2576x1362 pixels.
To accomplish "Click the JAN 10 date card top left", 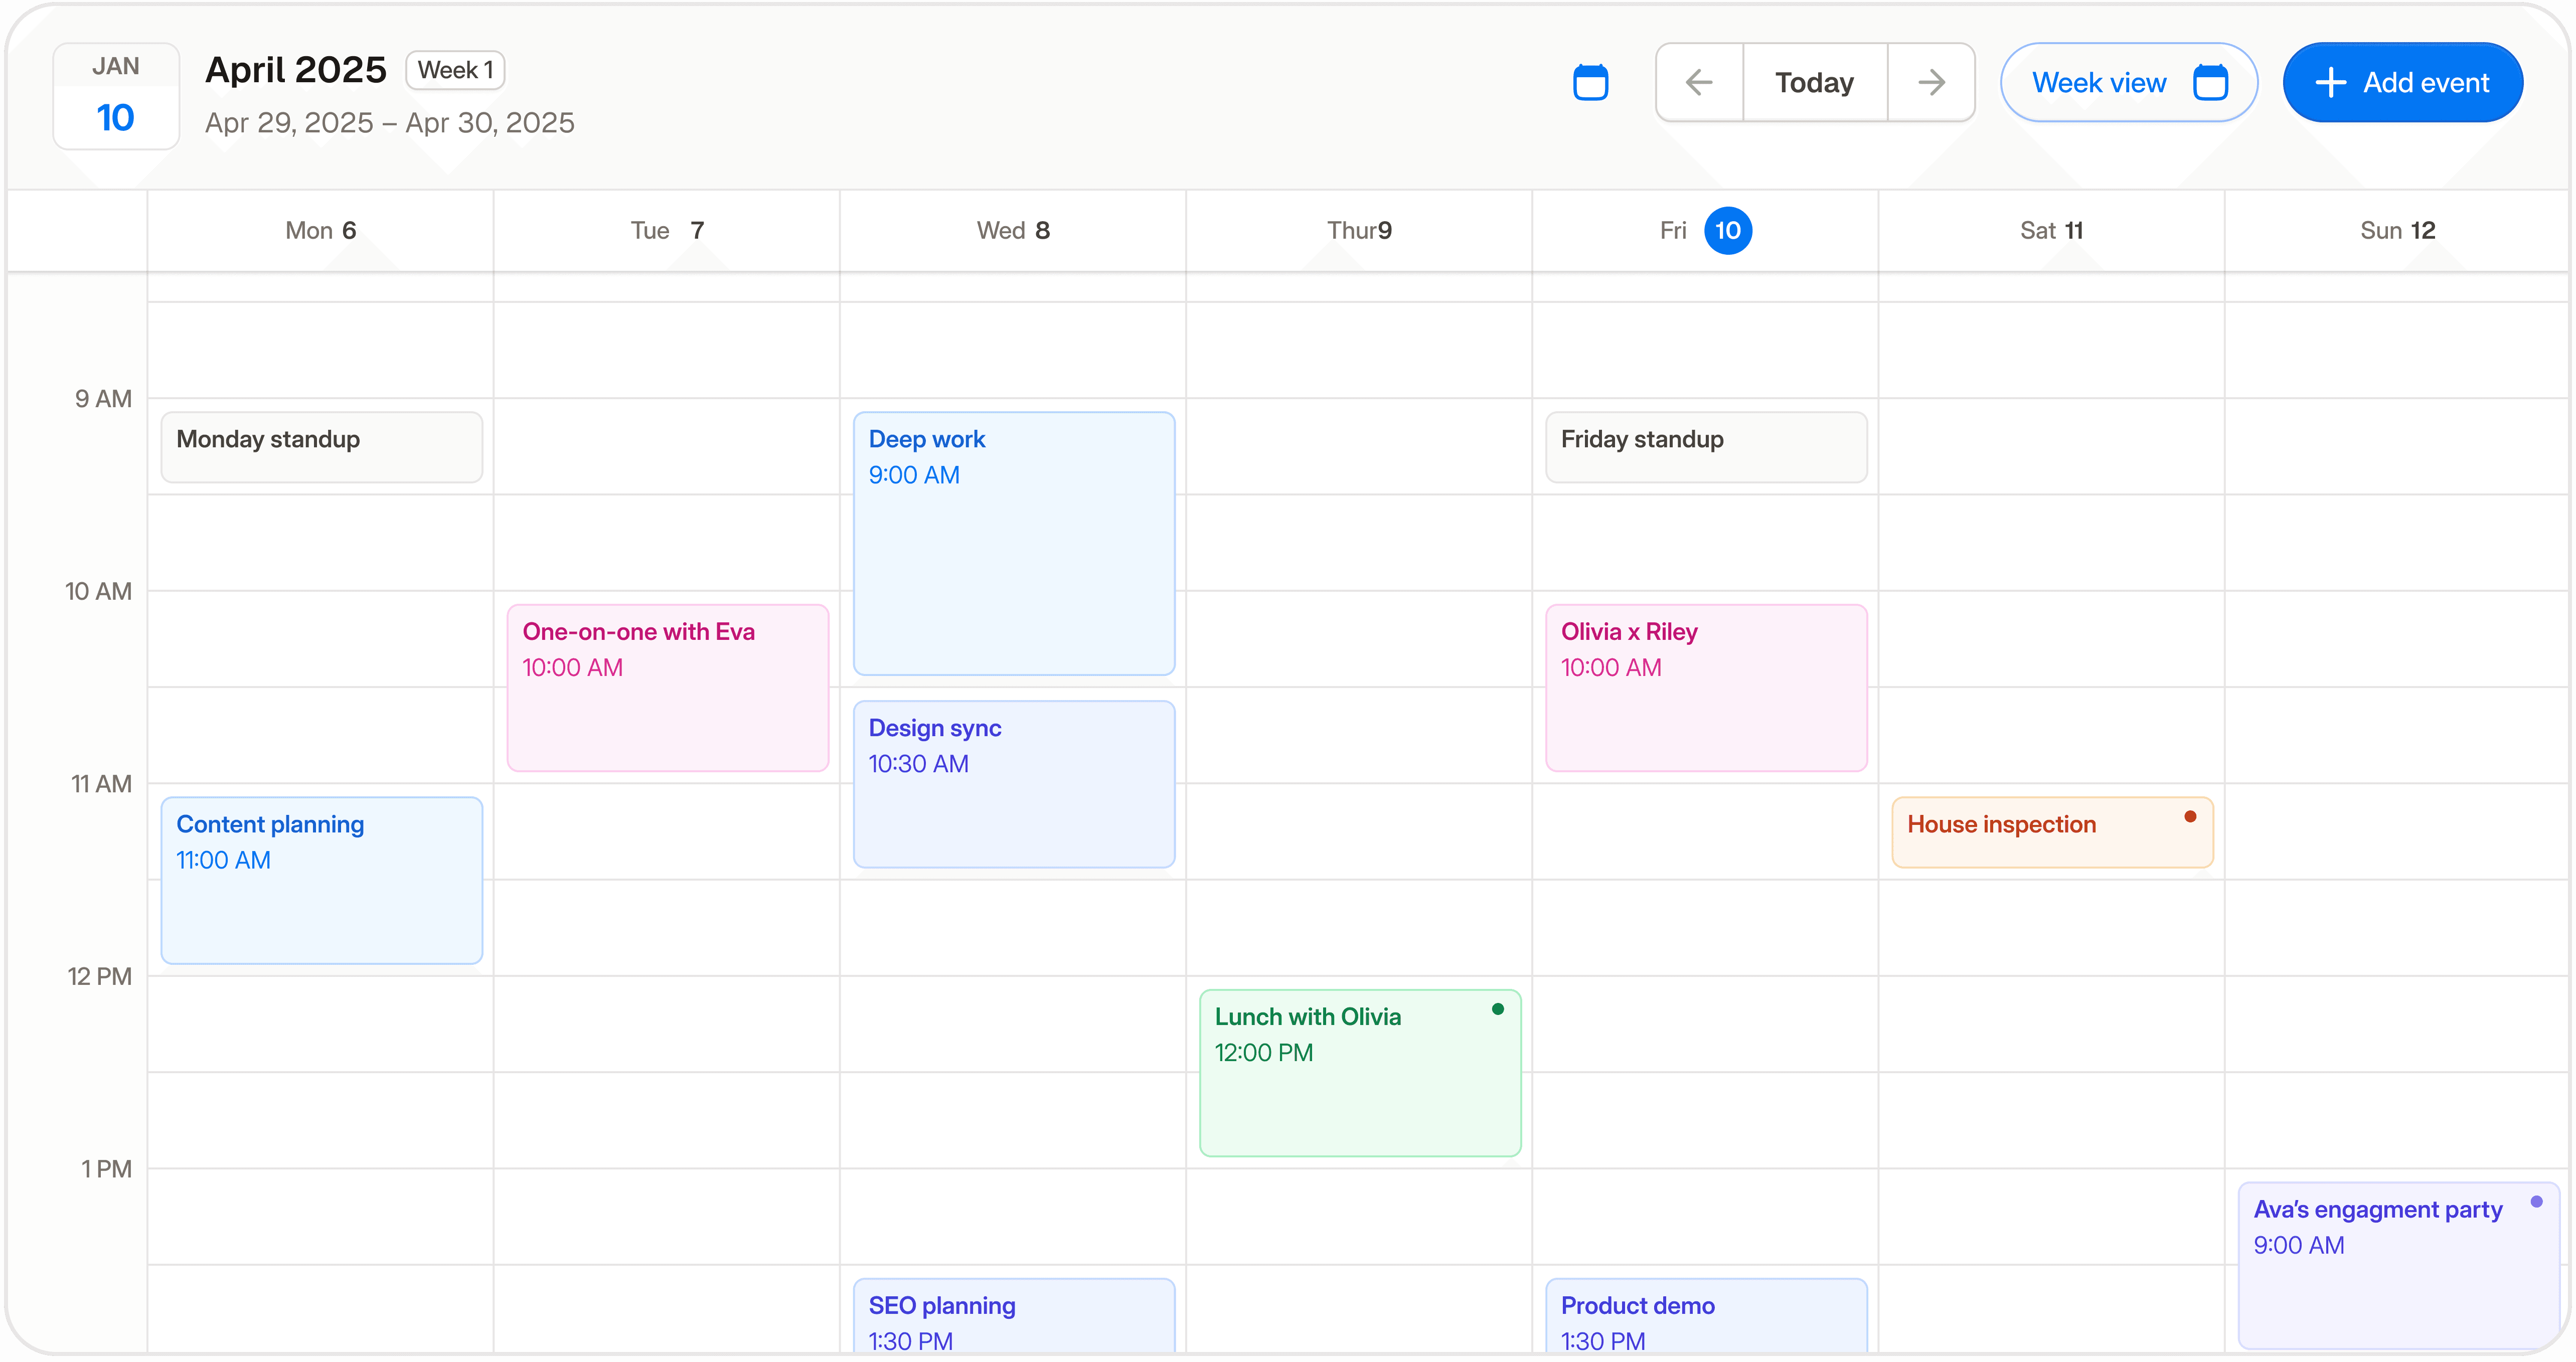I will [116, 96].
